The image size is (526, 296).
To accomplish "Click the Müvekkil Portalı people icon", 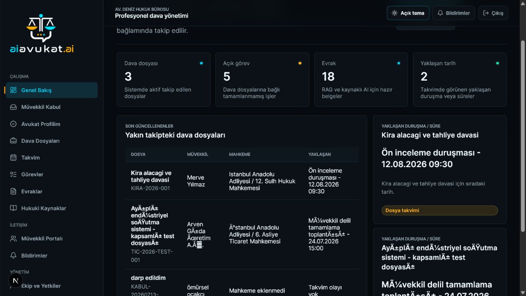I will click(13, 239).
